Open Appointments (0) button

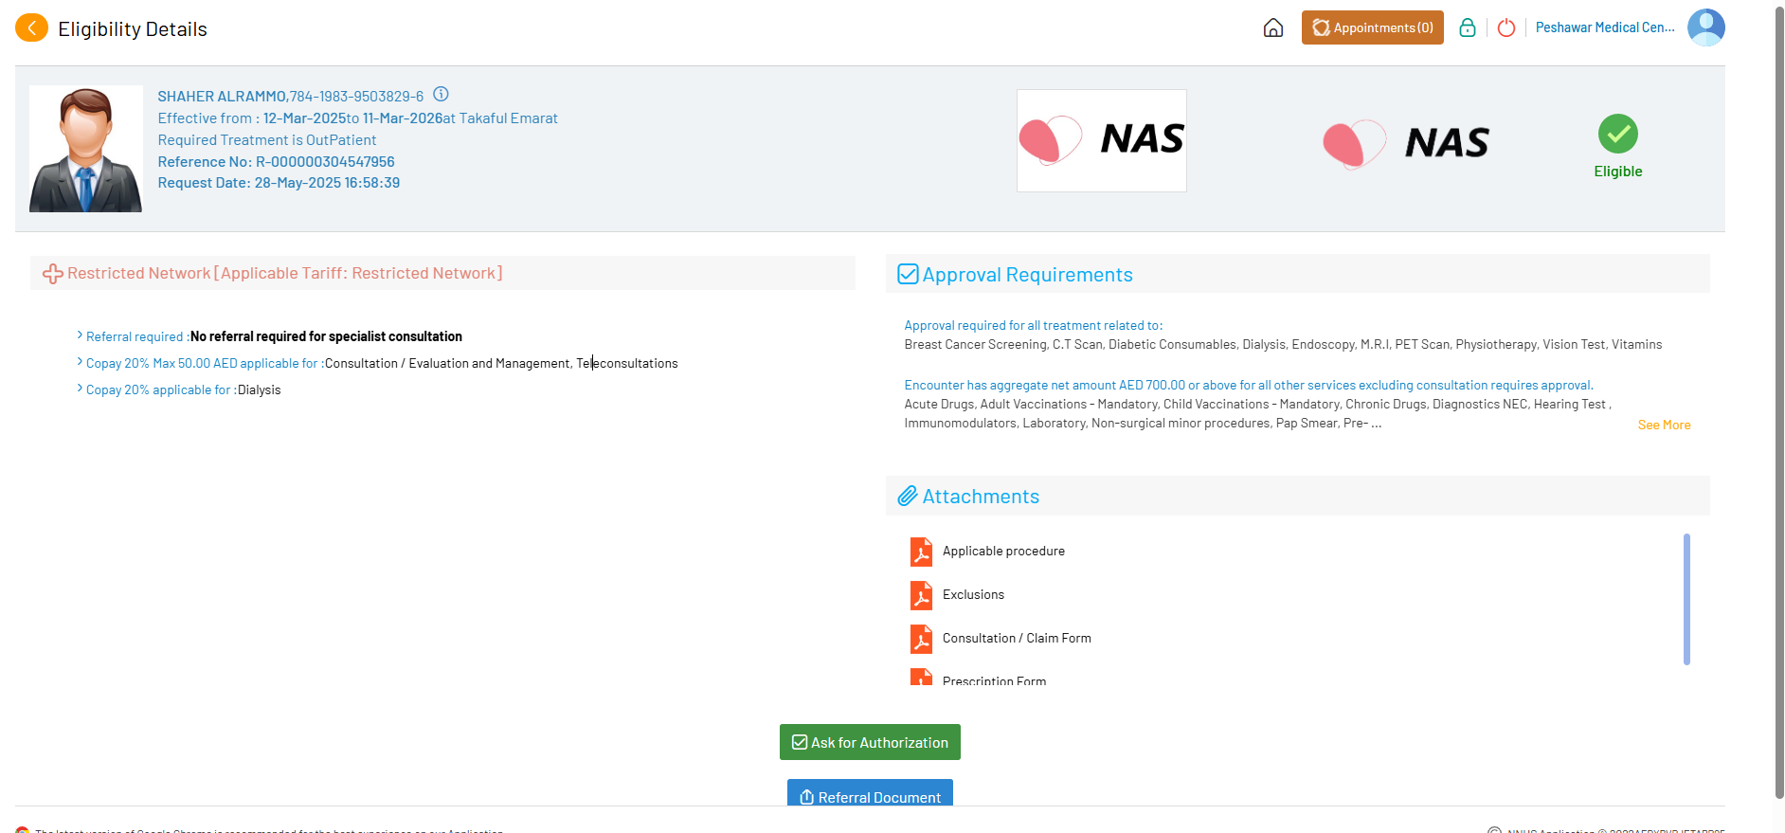pos(1373,27)
